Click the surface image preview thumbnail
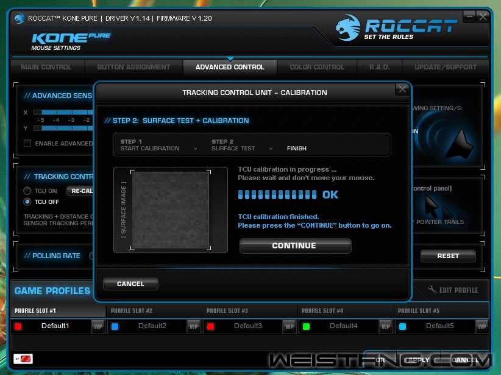Viewport: 501px width, 375px height. (171, 209)
